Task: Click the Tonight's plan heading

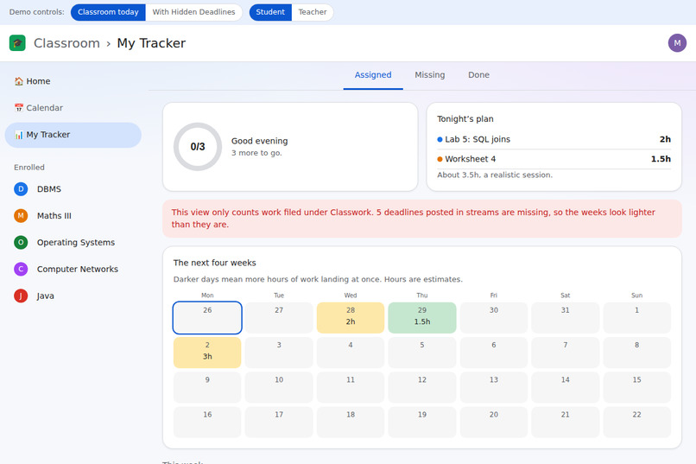Action: coord(465,119)
